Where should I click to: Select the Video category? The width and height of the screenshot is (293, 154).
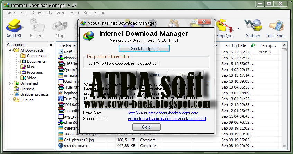click(x=31, y=78)
